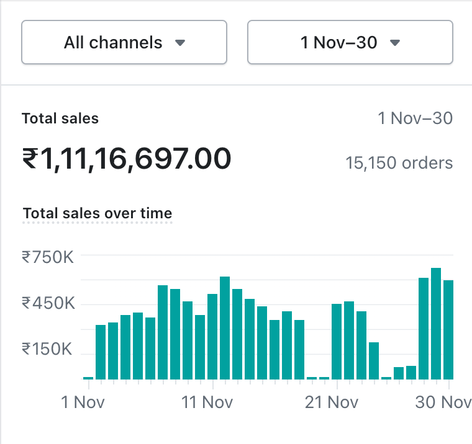The width and height of the screenshot is (472, 444).
Task: Click the Total sales over time label
Action: [98, 213]
